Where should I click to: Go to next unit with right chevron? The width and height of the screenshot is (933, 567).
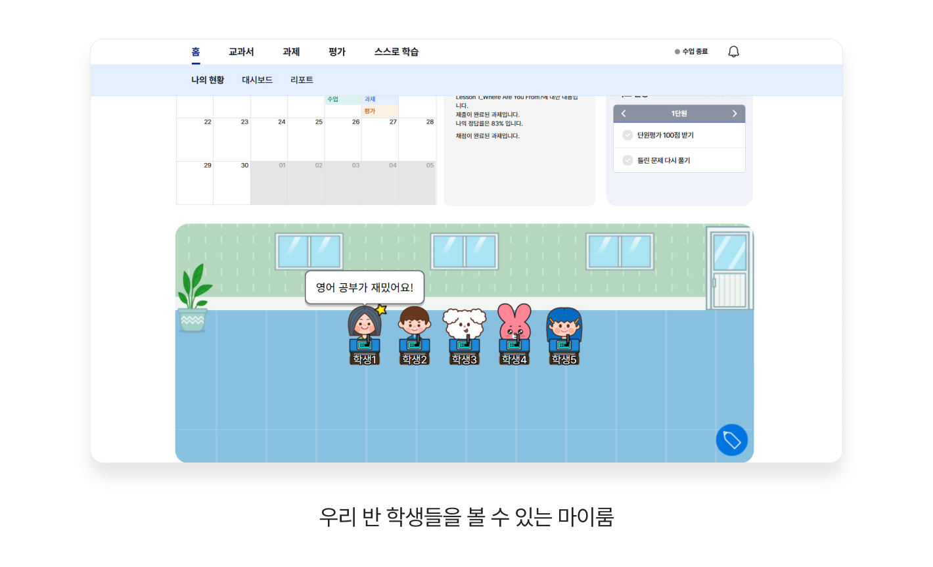(x=735, y=114)
